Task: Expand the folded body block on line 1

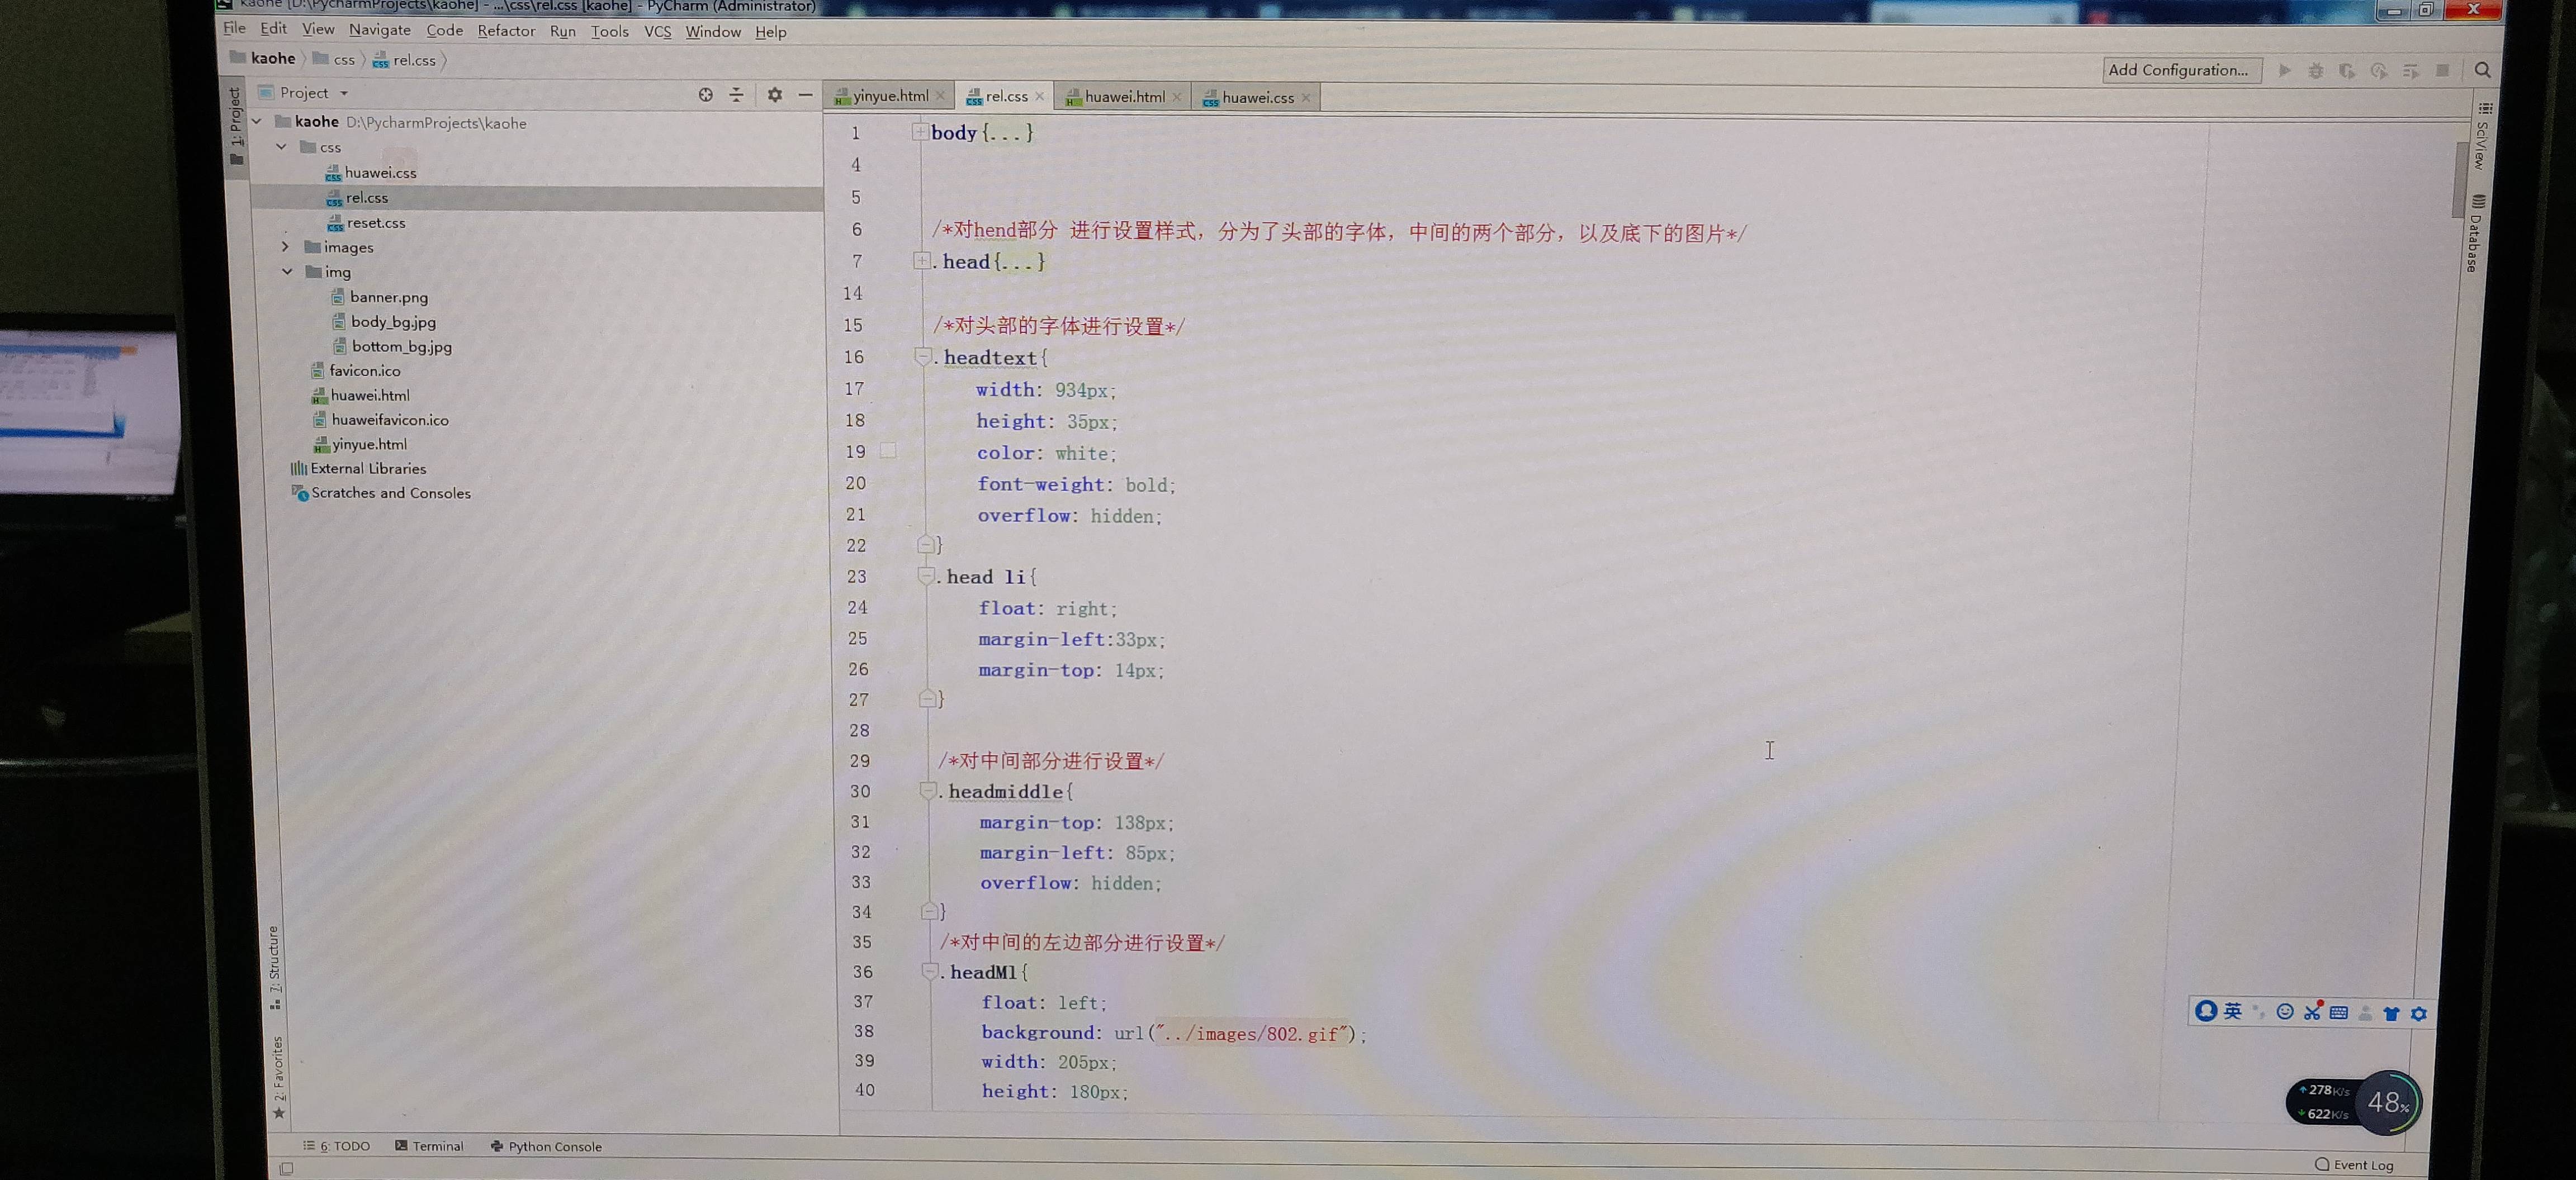Action: click(x=919, y=132)
